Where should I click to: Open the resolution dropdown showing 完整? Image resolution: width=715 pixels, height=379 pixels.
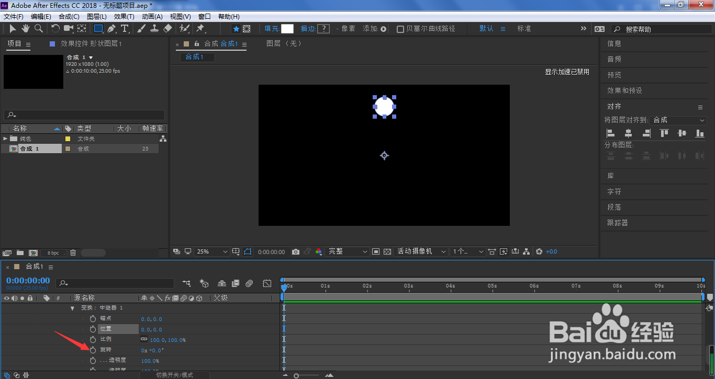[x=348, y=251]
